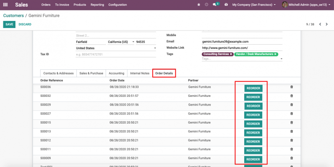Image resolution: width=334 pixels, height=167 pixels.
Task: Click order date 08/28/2020 21:18:33
Action: pos(124,87)
